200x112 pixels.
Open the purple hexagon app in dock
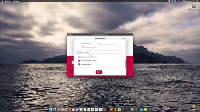point(77,110)
